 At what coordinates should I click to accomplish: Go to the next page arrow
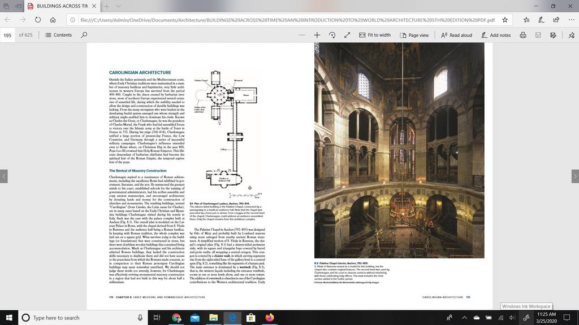pos(575,176)
